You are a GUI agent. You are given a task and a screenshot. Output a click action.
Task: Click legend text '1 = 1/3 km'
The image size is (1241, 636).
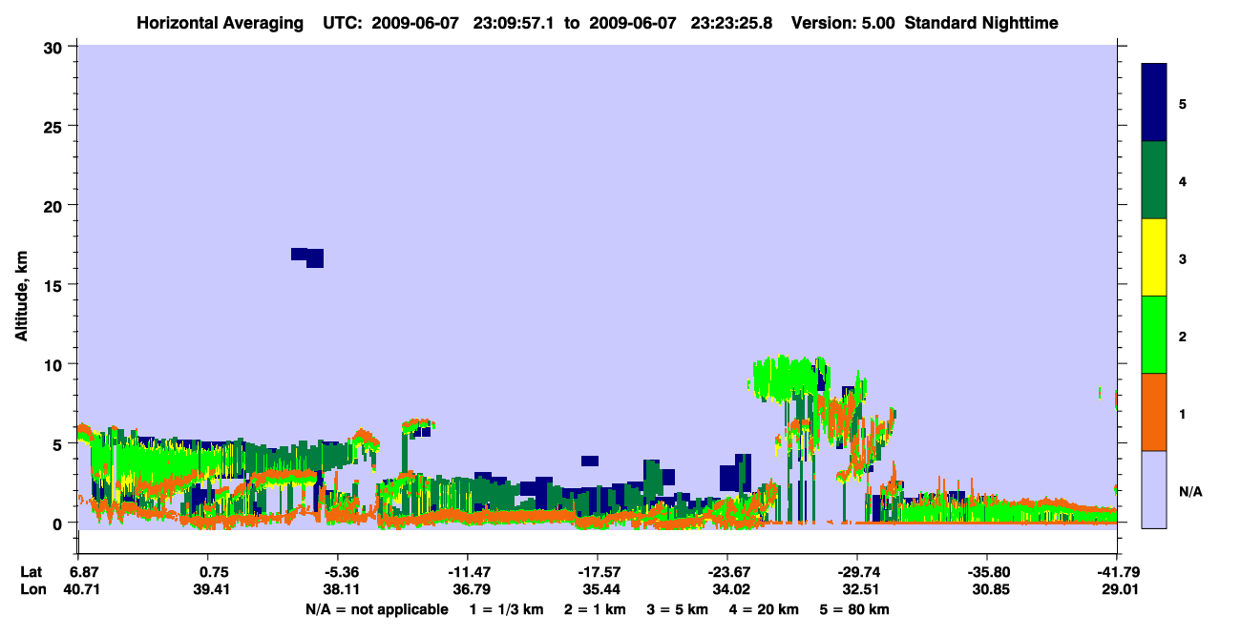pyautogui.click(x=507, y=609)
